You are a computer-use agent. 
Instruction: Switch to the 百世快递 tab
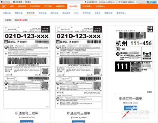pos(42,13)
